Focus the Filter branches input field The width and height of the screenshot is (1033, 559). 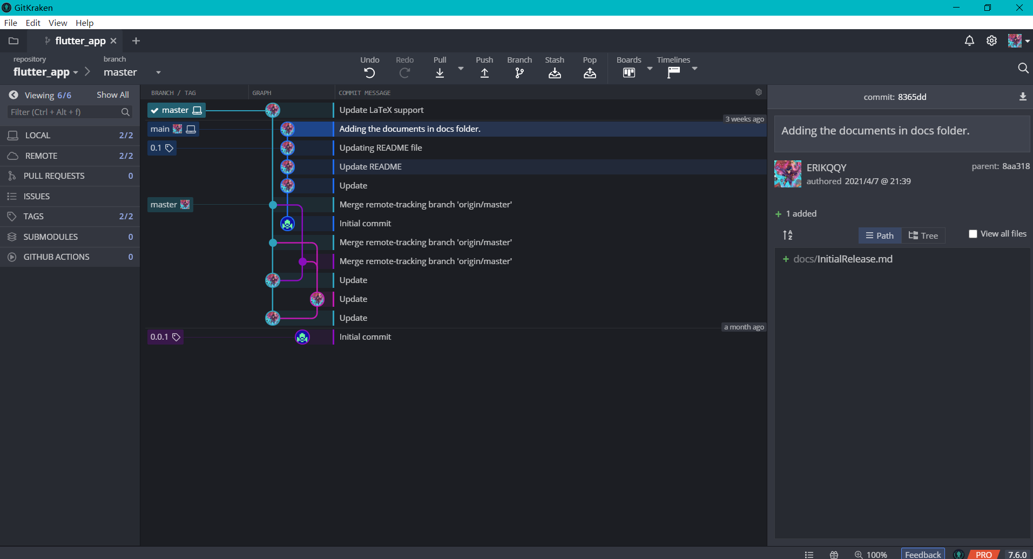(x=70, y=112)
